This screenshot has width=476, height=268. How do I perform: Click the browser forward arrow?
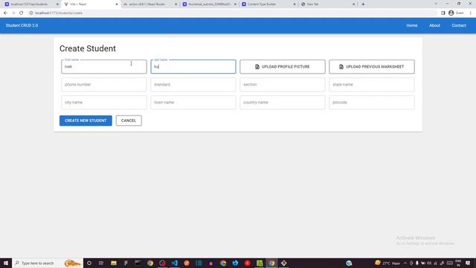pos(13,13)
